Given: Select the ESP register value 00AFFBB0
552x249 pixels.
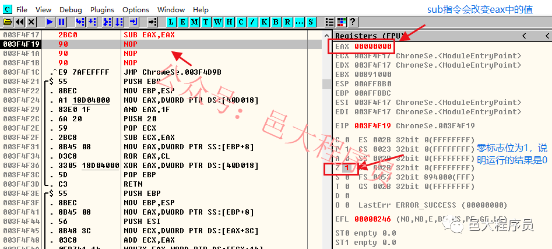Looking at the screenshot, I should 373,84.
